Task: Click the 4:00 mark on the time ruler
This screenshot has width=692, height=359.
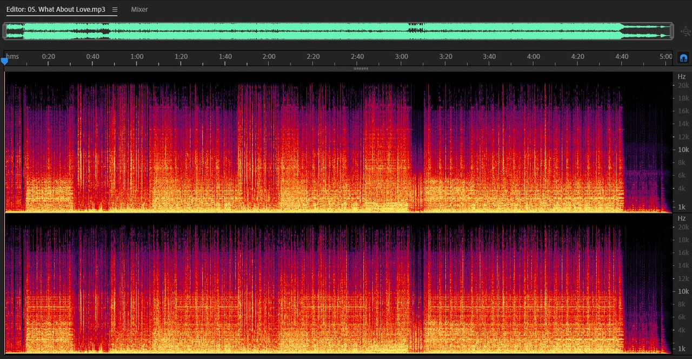Action: point(534,56)
